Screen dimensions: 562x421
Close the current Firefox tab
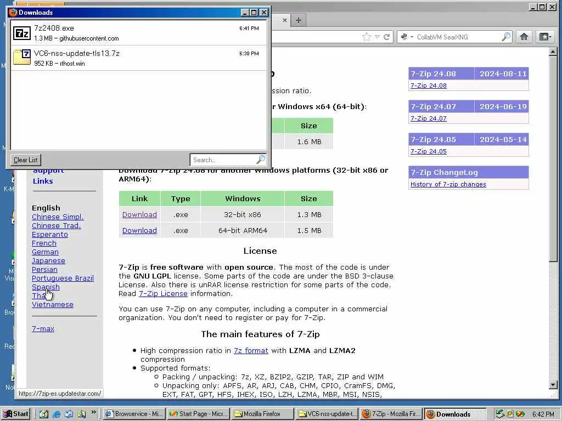tap(285, 20)
